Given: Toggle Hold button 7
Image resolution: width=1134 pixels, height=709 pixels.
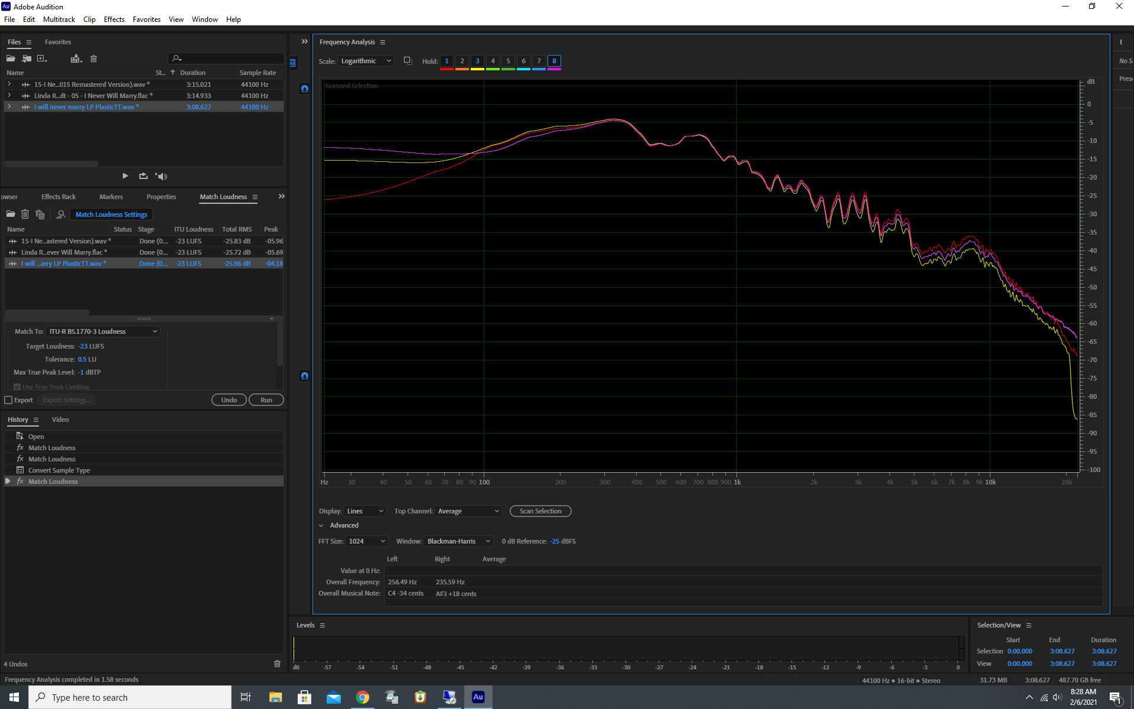Looking at the screenshot, I should (x=539, y=61).
